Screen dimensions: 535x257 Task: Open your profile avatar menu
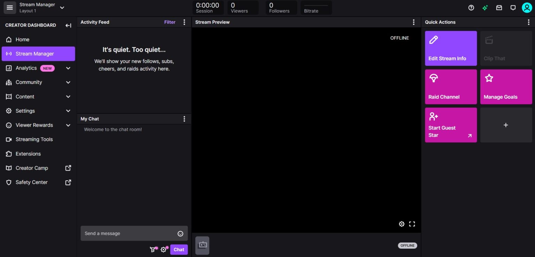point(527,7)
